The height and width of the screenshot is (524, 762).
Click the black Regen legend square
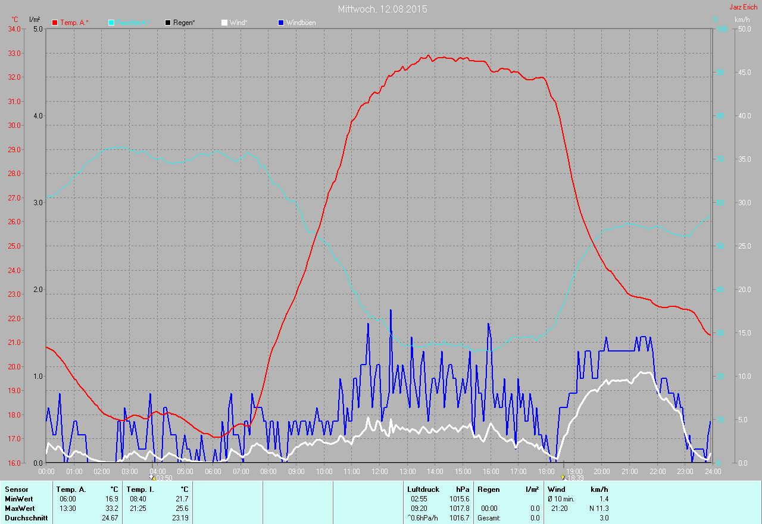coord(168,23)
